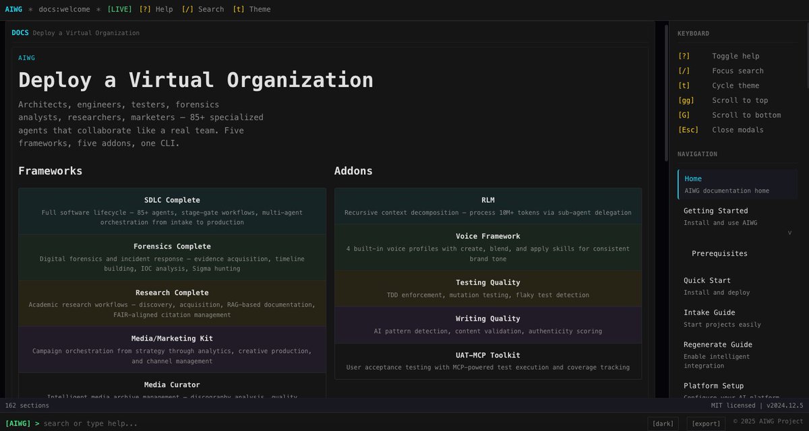Open the Help shortcut in top bar
Viewport: 809px width, 431px height.
[156, 9]
